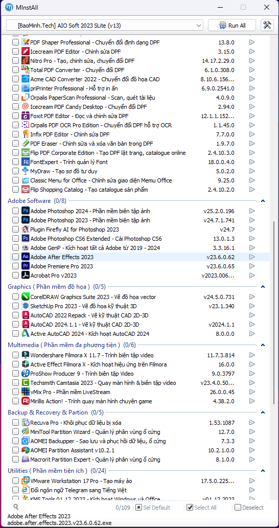Tick the AutoCAD 2024.1.1 checkbox
The image size is (279, 528).
click(15, 325)
